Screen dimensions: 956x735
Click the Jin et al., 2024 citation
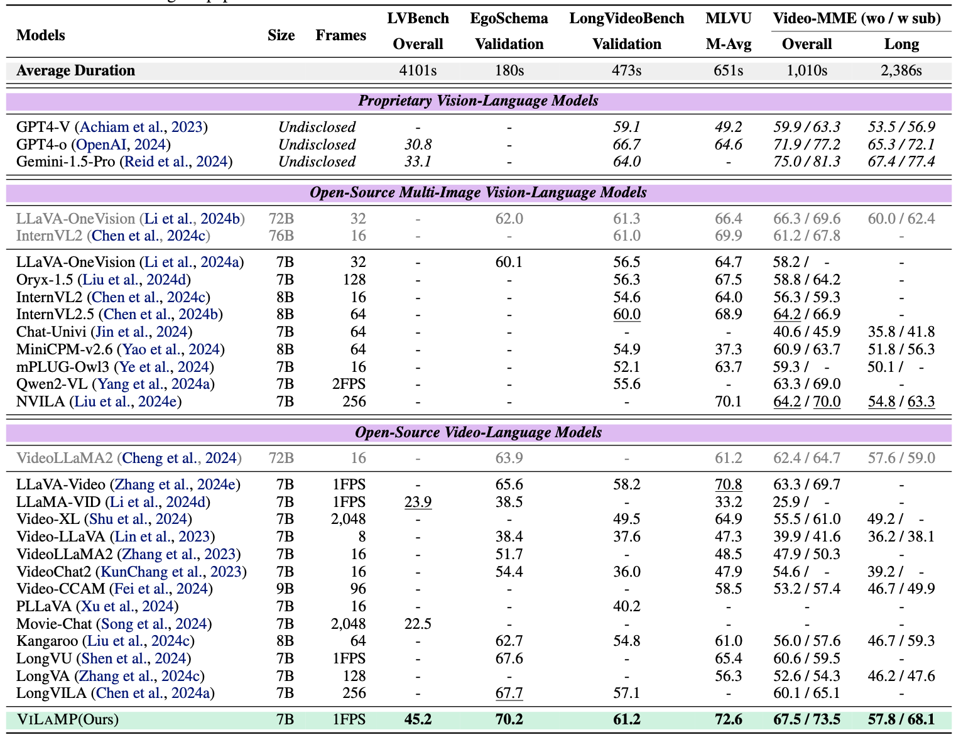pyautogui.click(x=142, y=332)
